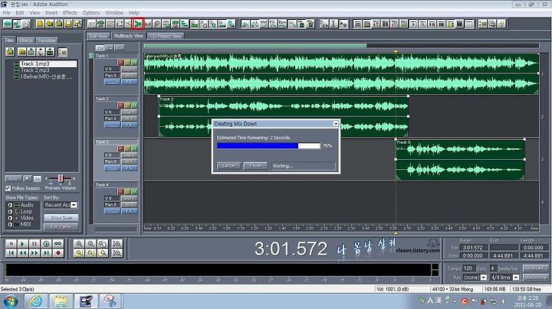
Task: Open the Sort By dropdown
Action: pos(74,205)
